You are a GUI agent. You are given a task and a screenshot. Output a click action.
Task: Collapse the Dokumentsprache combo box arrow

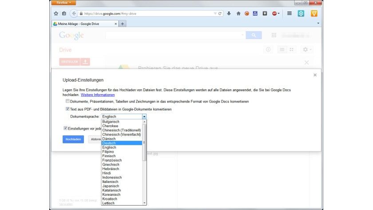tap(144, 116)
